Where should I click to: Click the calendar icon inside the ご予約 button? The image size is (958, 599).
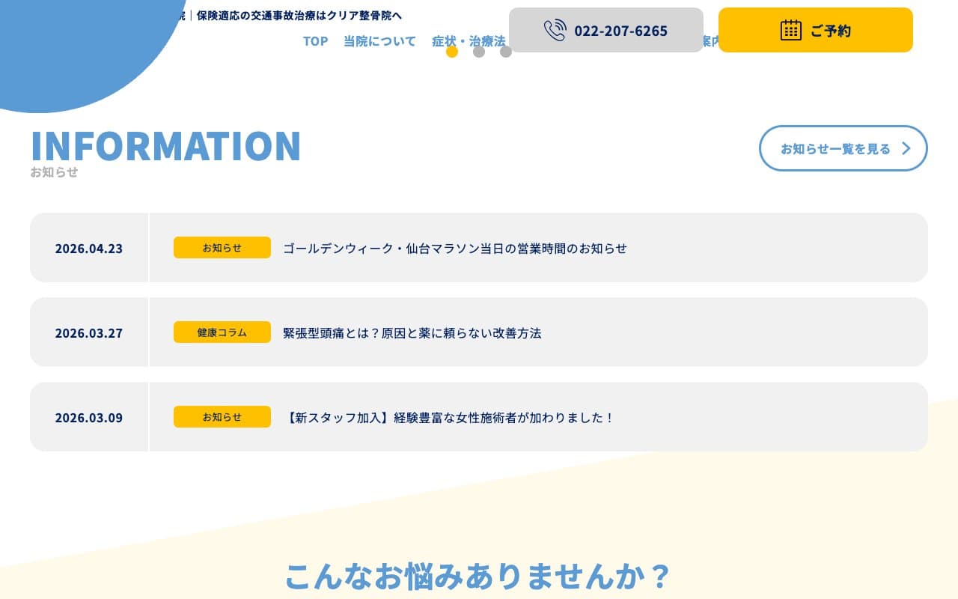pos(790,30)
